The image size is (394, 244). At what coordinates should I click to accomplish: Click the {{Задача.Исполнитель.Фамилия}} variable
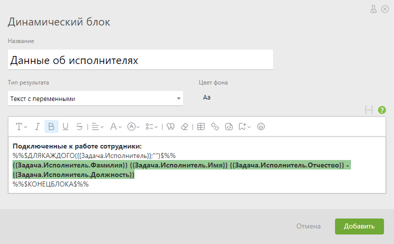(x=70, y=165)
